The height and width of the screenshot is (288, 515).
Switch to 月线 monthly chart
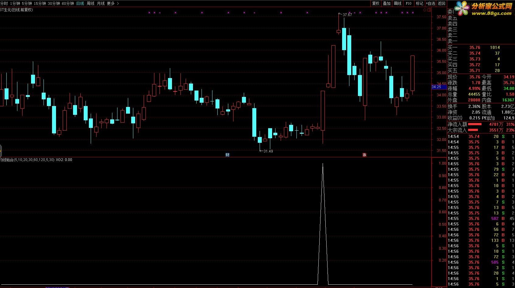100,3
